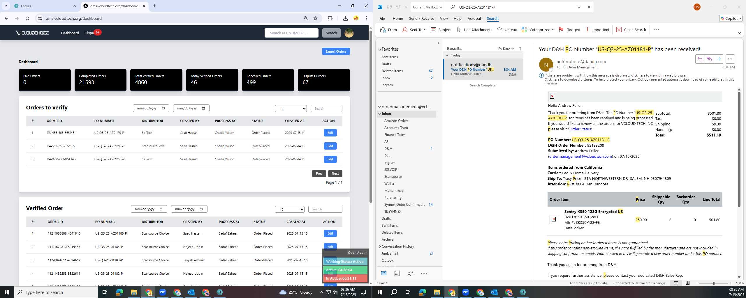The width and height of the screenshot is (746, 298).
Task: Open Categorized filter dropdown
Action: tap(538, 30)
